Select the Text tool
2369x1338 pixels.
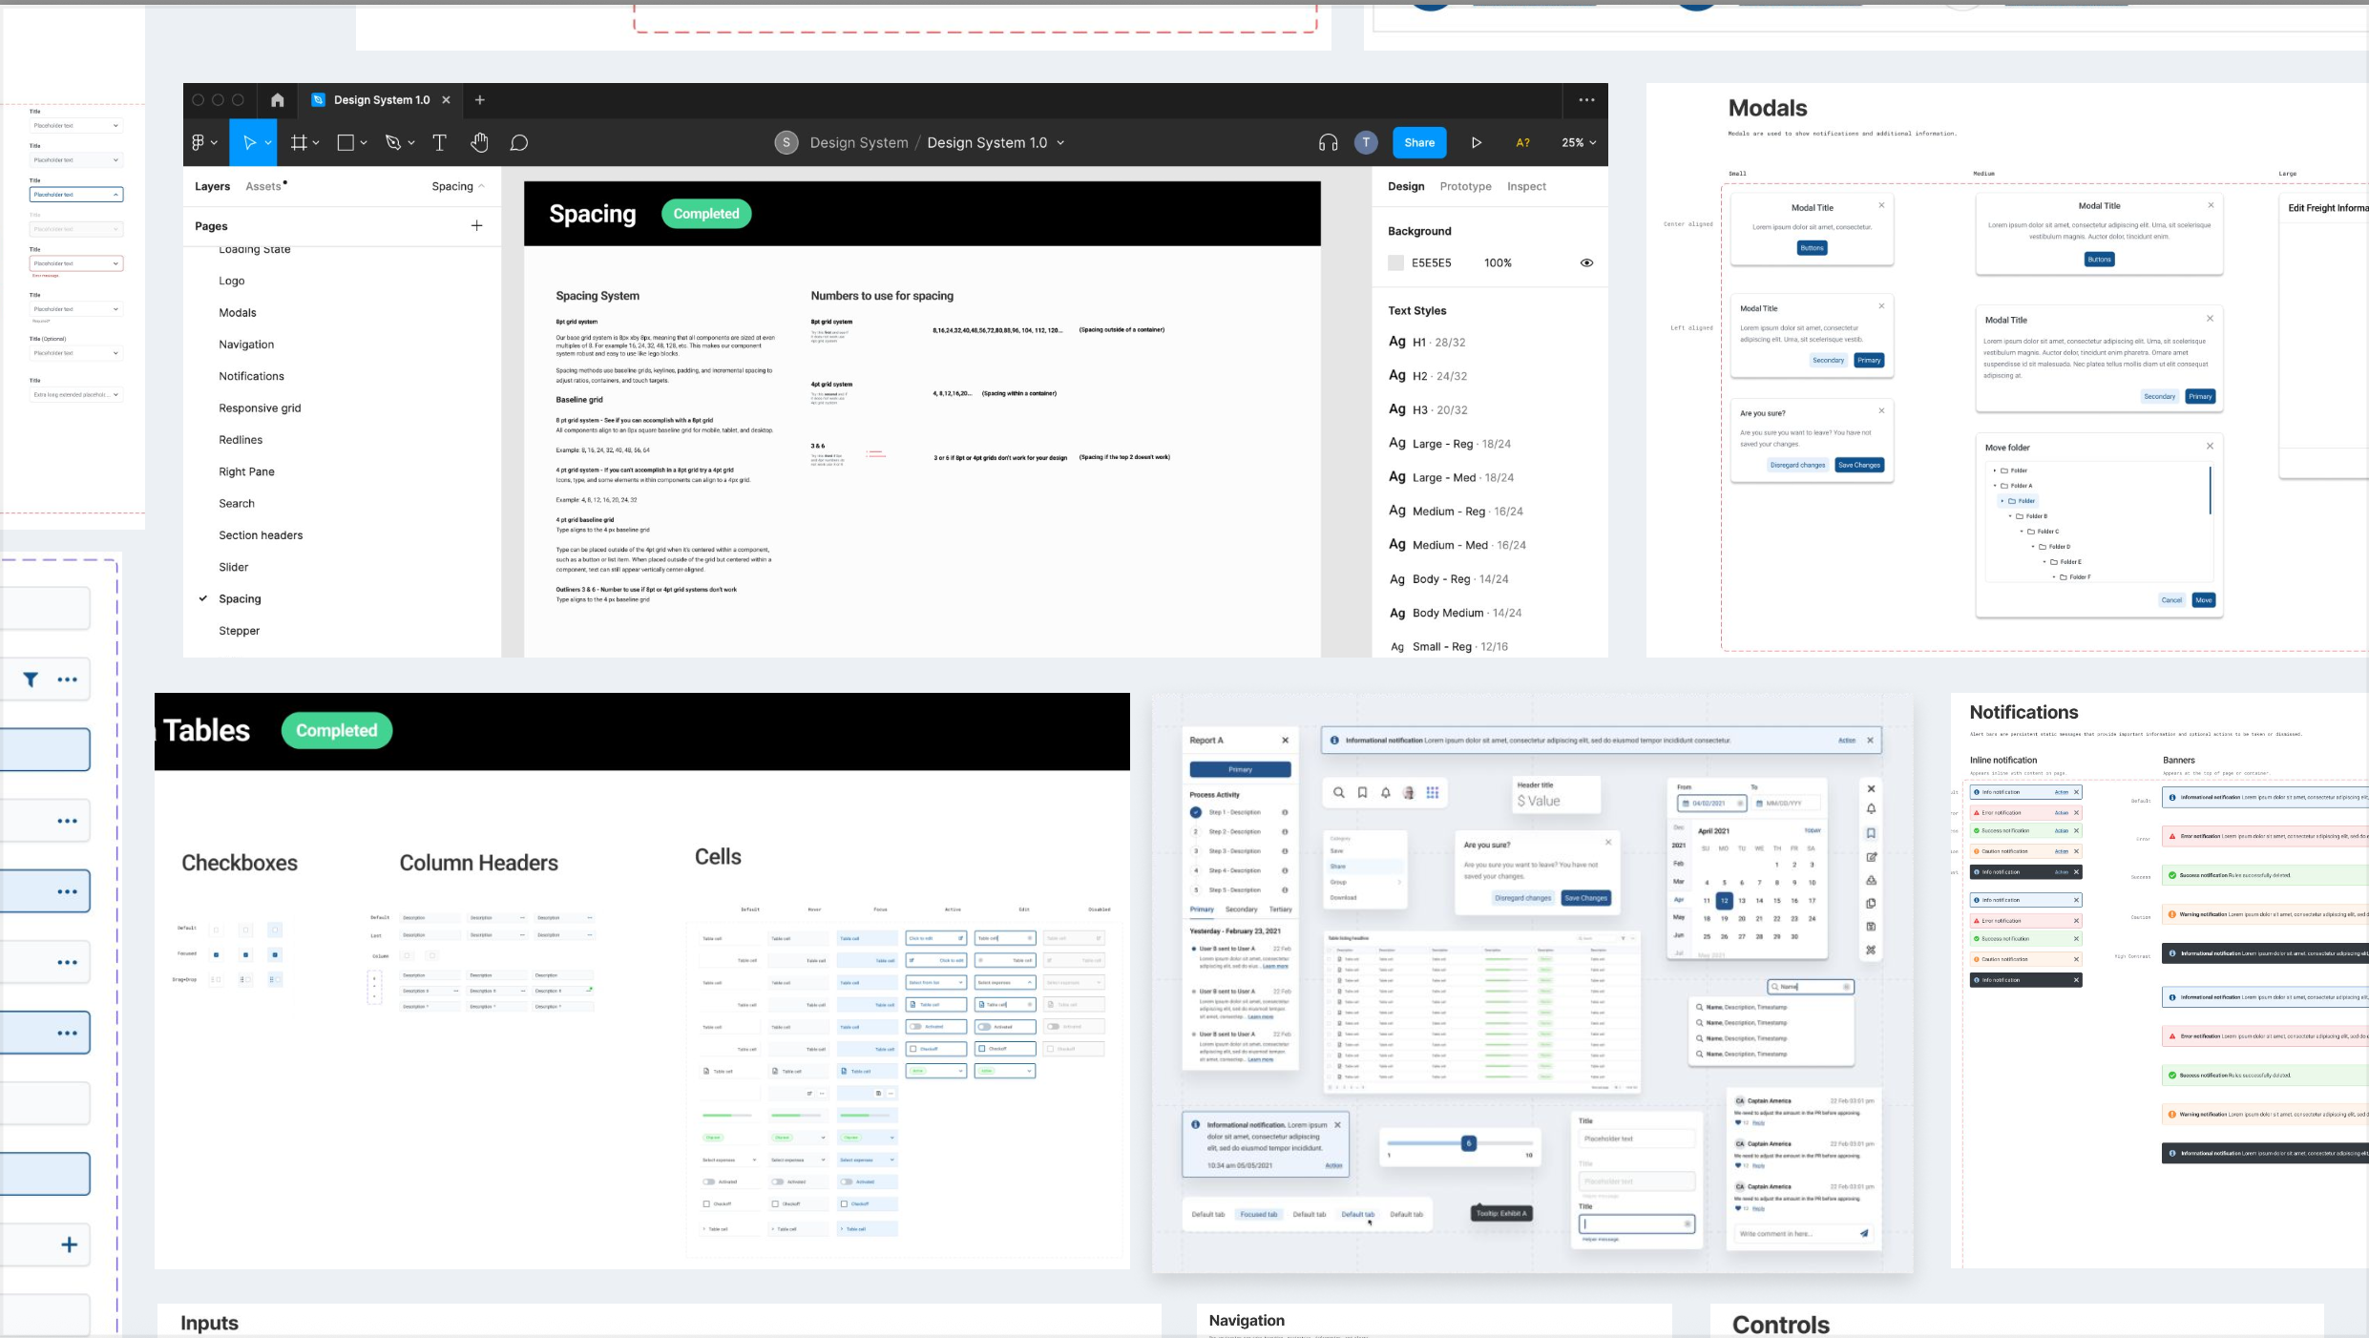(439, 143)
